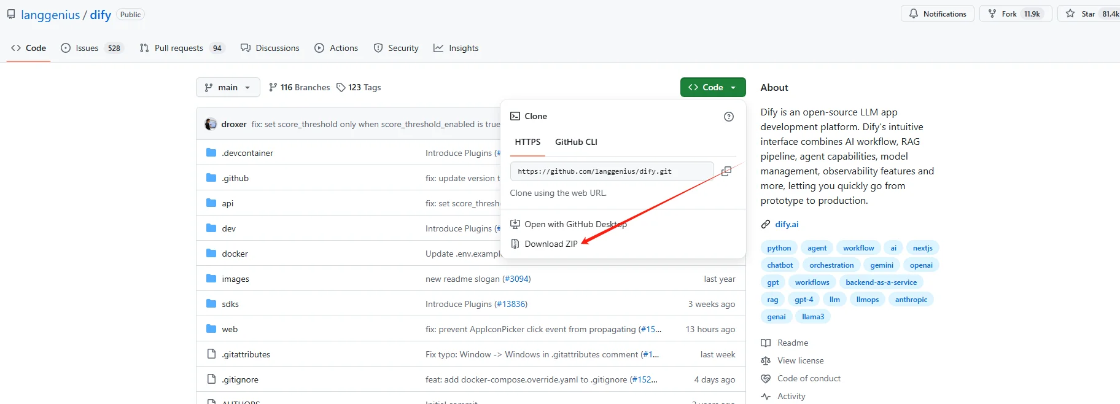This screenshot has width=1120, height=404.
Task: Visit the dify.ai website link
Action: [x=786, y=224]
